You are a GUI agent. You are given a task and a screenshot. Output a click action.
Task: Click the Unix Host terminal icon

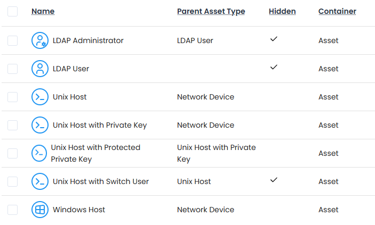[x=40, y=97]
